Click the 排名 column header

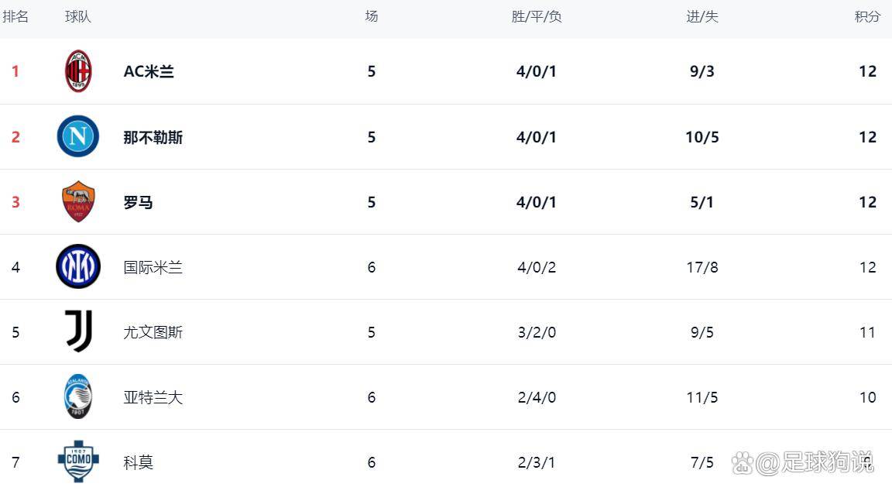click(x=15, y=16)
